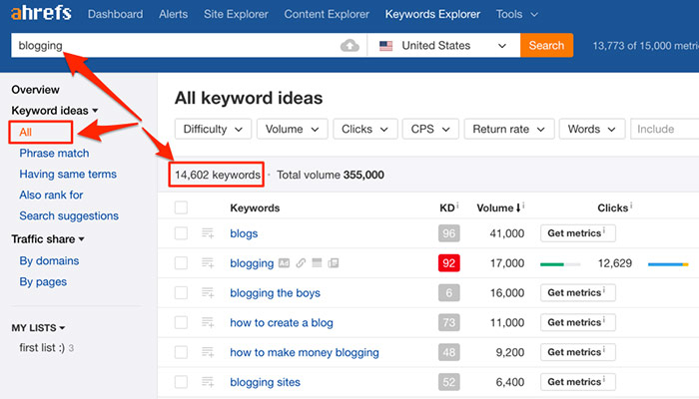Click Get metrics for 'blogs' keyword

click(x=578, y=233)
